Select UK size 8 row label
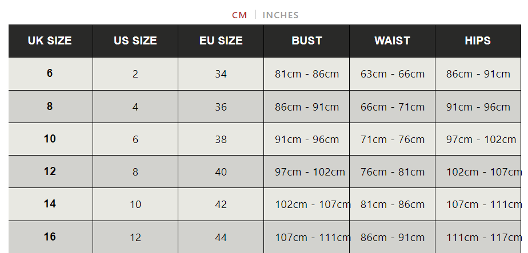 pyautogui.click(x=50, y=107)
